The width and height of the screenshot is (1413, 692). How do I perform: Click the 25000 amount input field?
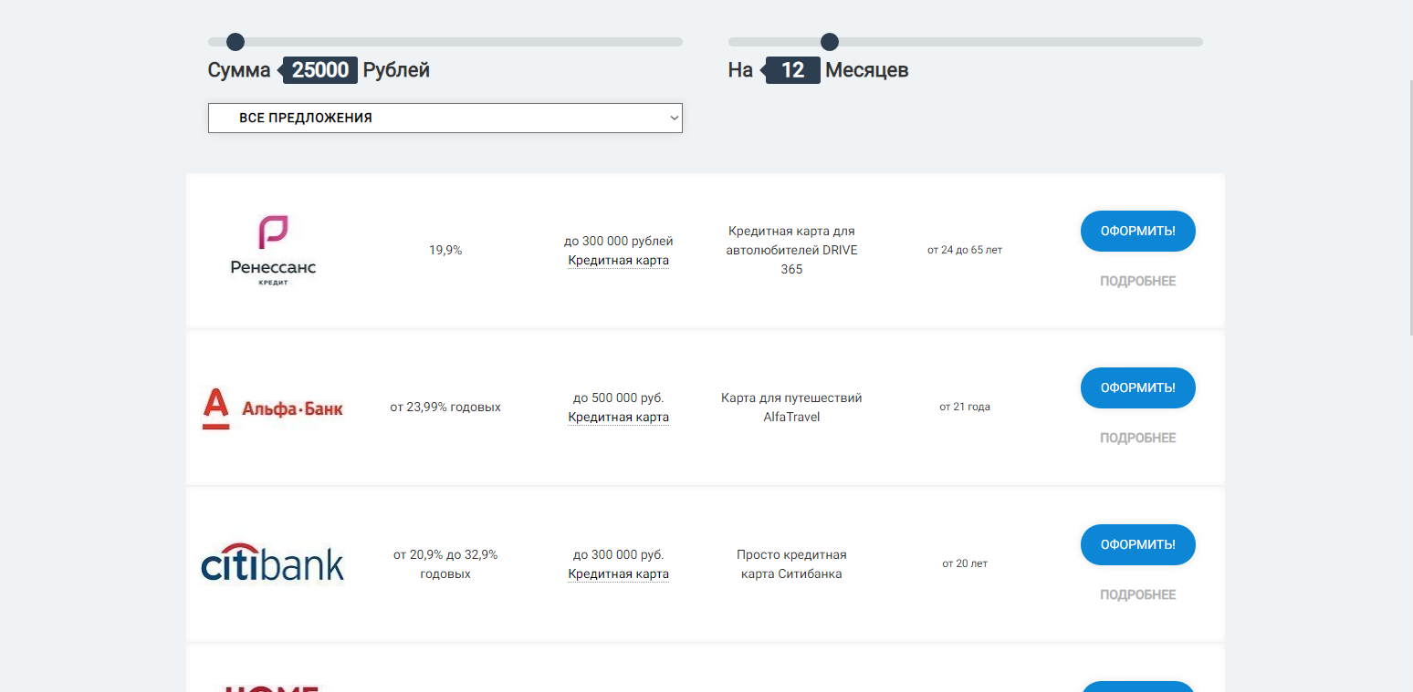(320, 70)
